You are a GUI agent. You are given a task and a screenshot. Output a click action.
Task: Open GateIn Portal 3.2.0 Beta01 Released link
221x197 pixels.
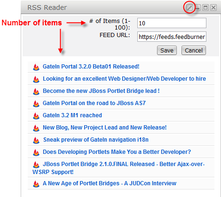91,67
